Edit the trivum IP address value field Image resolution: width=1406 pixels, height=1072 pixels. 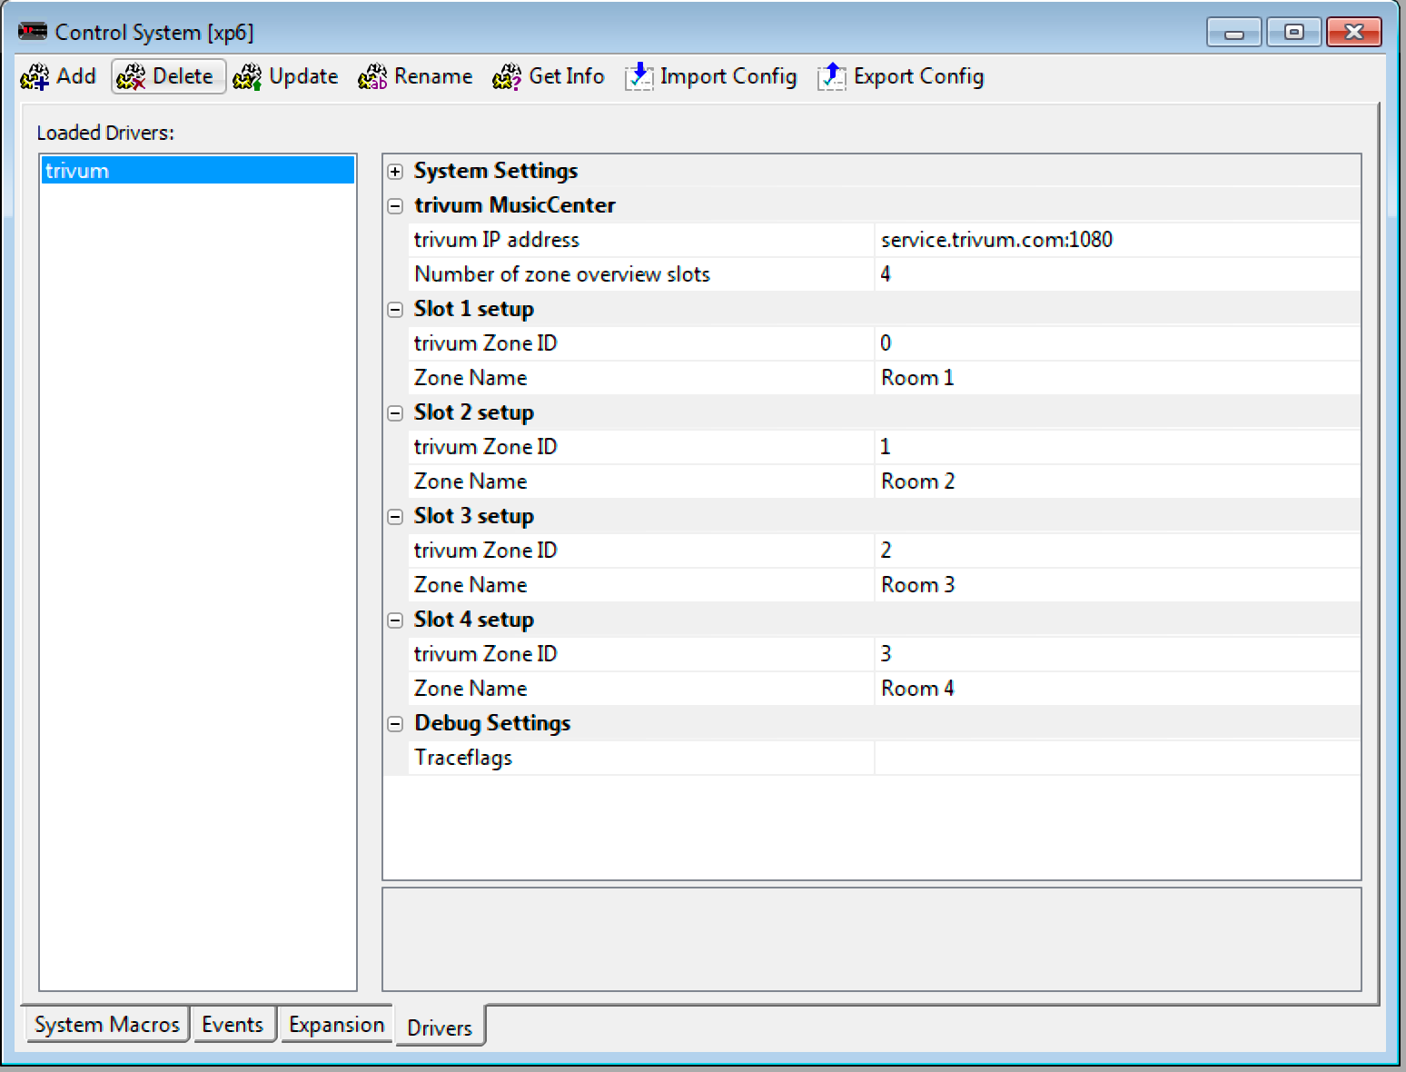(1117, 240)
